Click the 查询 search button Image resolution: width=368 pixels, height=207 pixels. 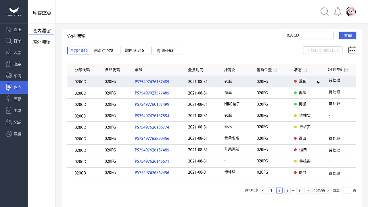click(348, 35)
